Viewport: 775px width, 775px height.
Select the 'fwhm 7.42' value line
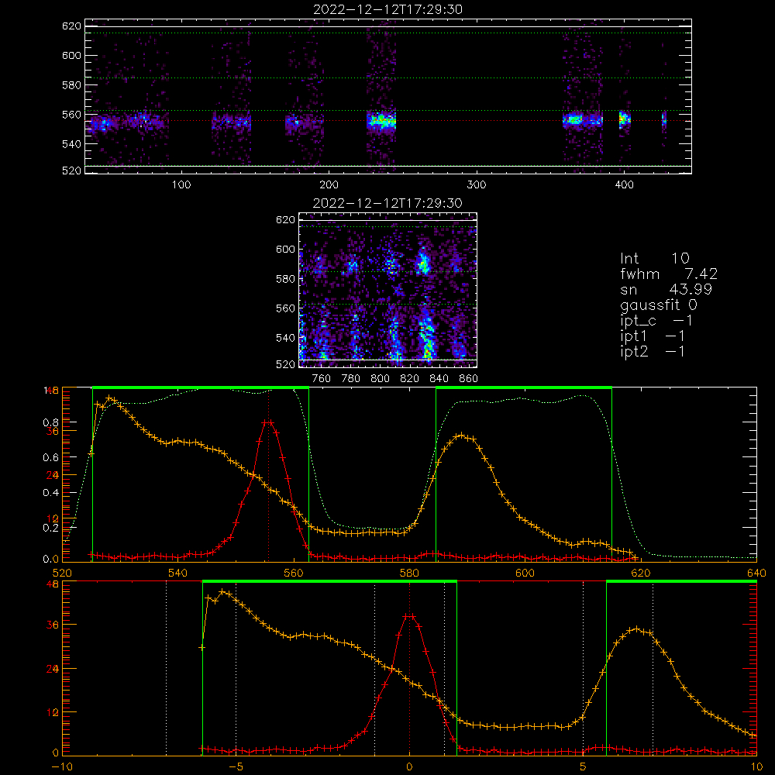pyautogui.click(x=669, y=274)
